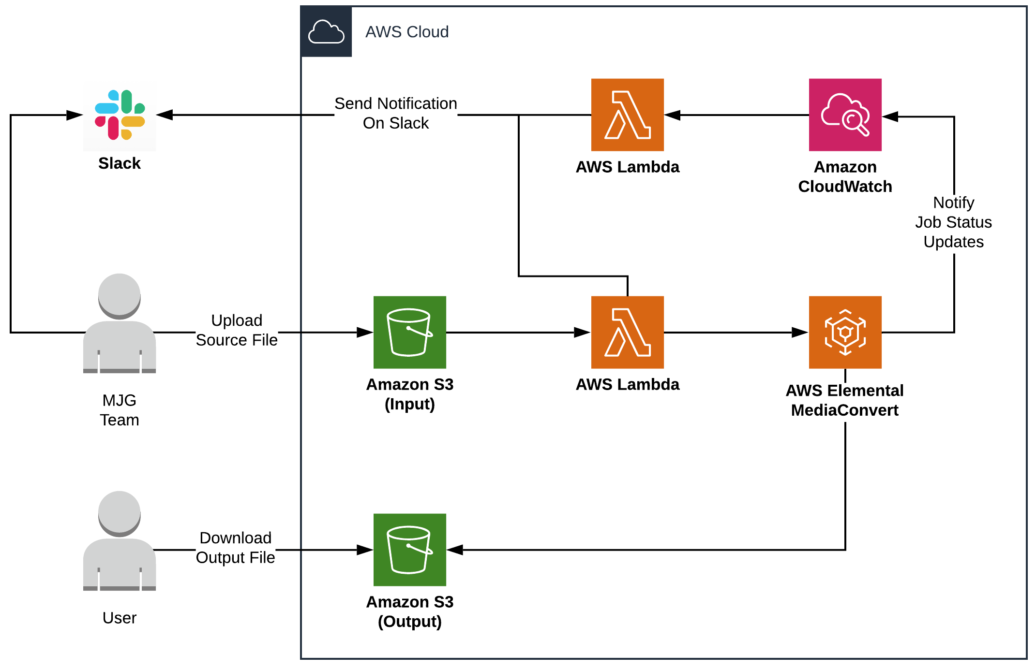Screen dimensions: 1036x668
Task: Click the MJG Team person icon
Action: click(120, 323)
